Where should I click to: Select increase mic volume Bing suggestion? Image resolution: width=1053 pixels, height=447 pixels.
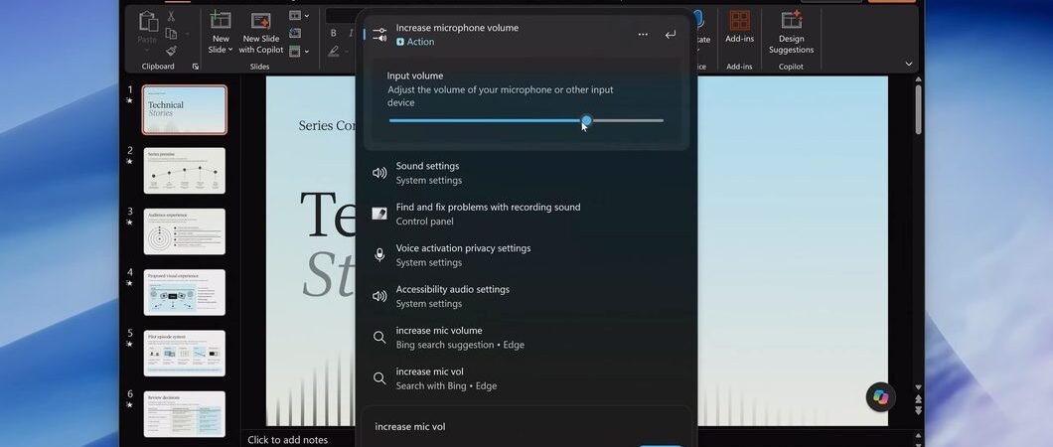(526, 338)
